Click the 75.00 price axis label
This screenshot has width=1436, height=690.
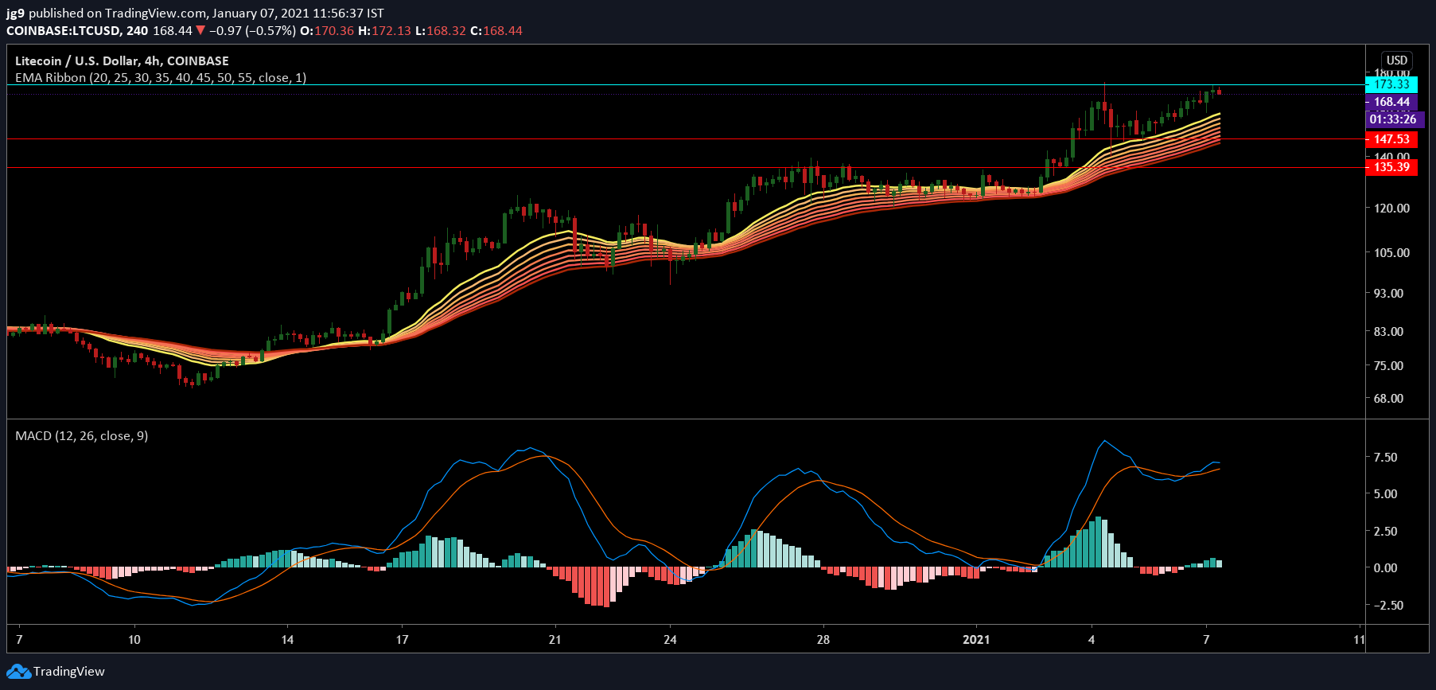click(1388, 366)
